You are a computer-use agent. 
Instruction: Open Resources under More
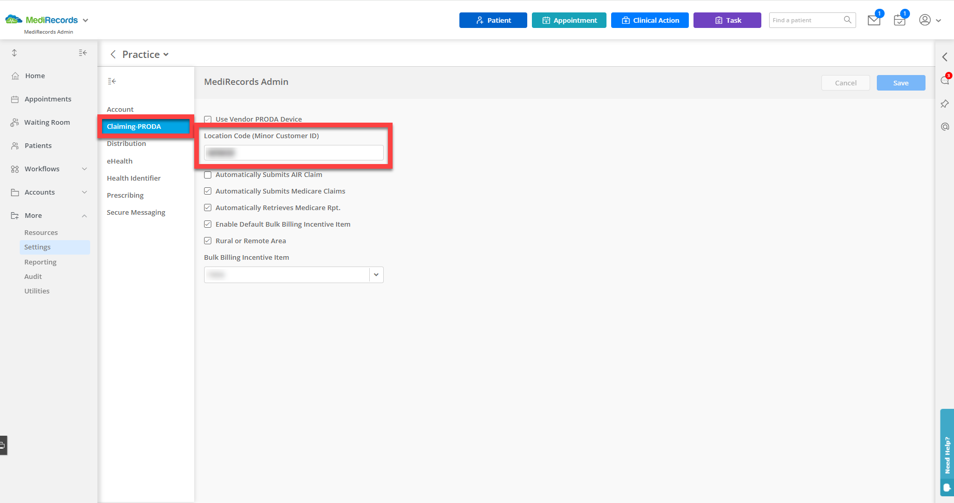point(41,232)
